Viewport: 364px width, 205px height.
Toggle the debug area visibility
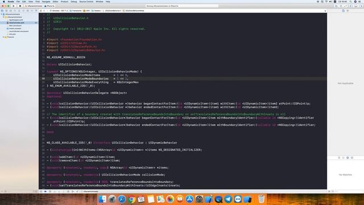356,6
